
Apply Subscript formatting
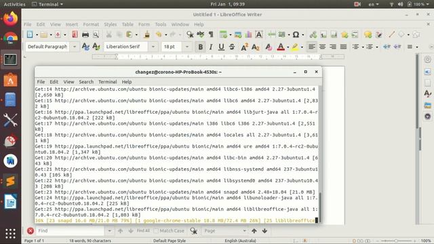click(x=255, y=47)
